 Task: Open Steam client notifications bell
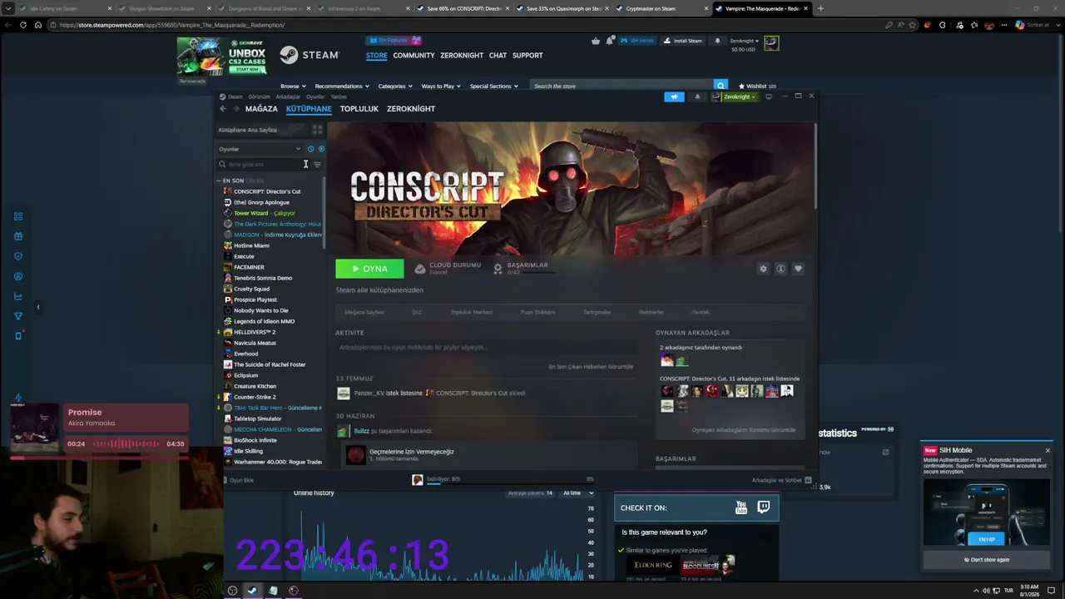(697, 97)
